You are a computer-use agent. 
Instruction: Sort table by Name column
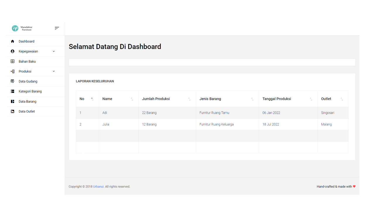point(107,99)
